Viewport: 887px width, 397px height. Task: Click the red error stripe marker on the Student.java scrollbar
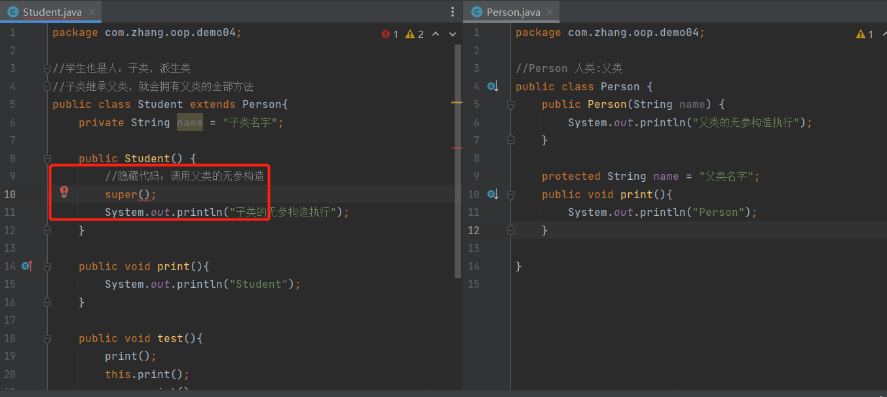tap(456, 148)
